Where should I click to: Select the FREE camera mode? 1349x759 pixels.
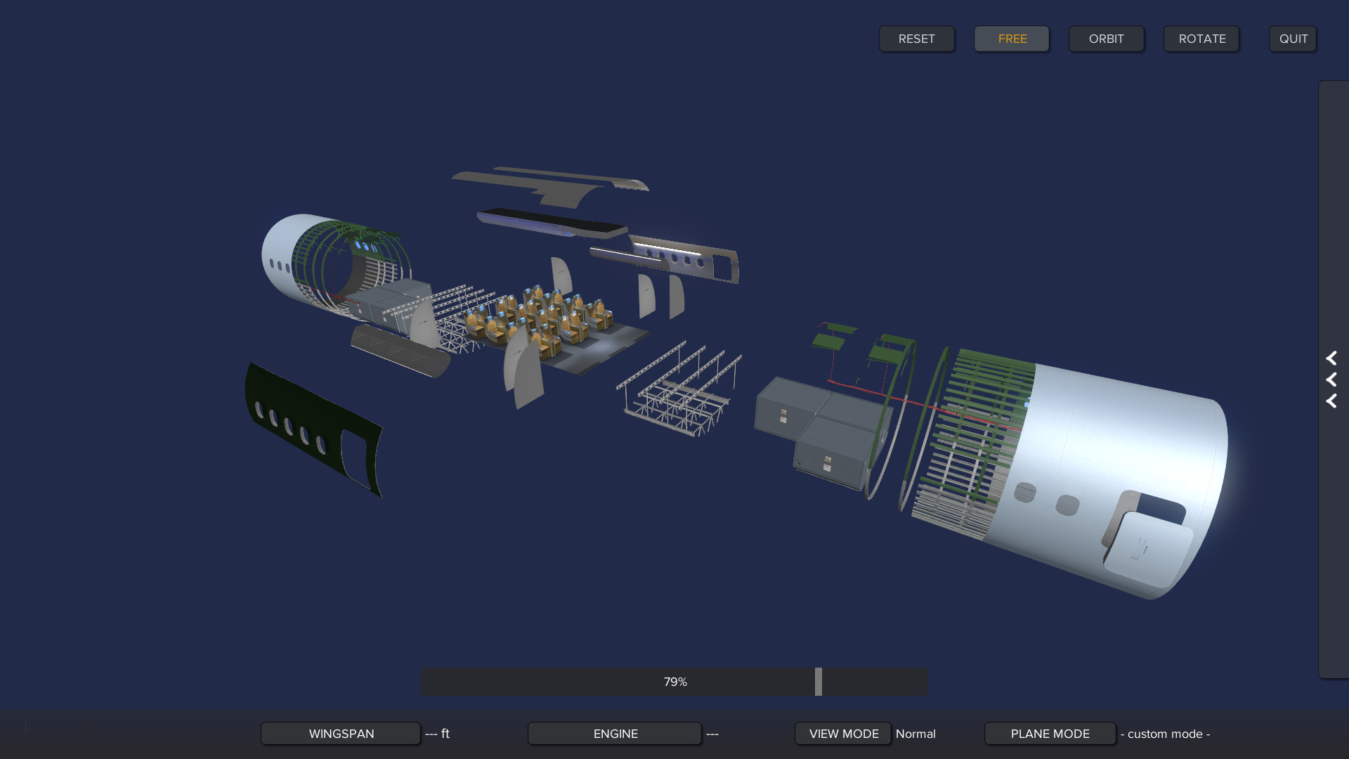pos(1012,39)
